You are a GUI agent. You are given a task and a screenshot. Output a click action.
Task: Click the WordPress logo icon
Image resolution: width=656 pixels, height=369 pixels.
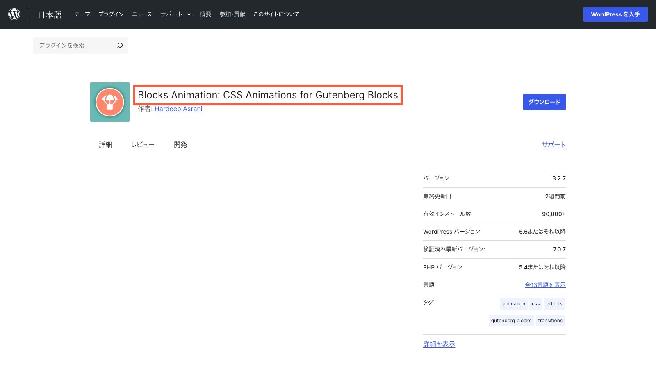click(x=14, y=14)
